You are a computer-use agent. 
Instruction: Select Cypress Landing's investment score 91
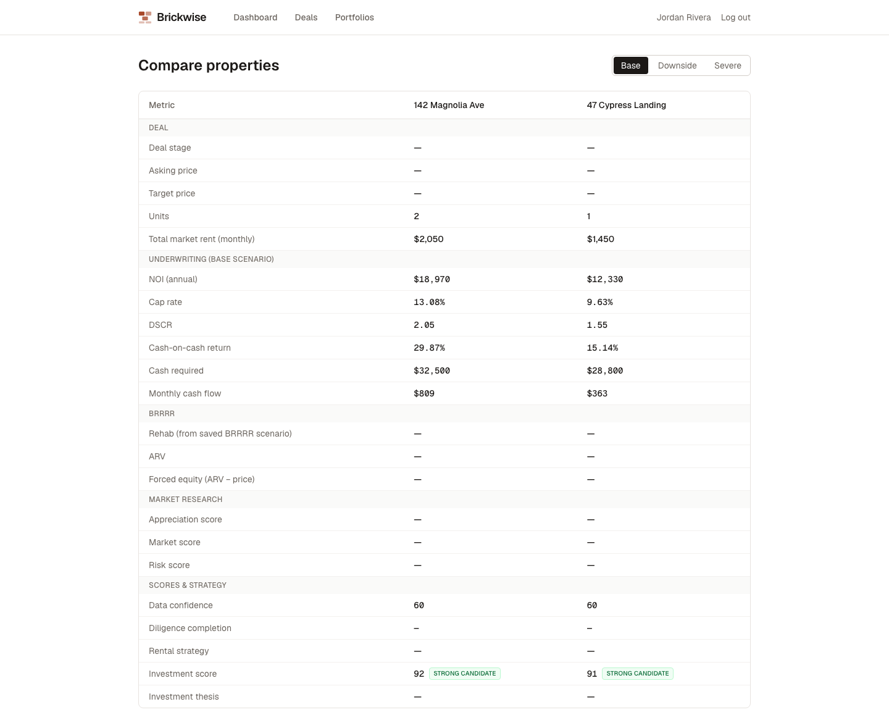[x=592, y=674]
